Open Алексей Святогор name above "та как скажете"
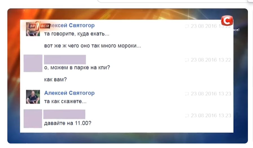Viewport: 253px width, 148px height. pyautogui.click(x=69, y=93)
